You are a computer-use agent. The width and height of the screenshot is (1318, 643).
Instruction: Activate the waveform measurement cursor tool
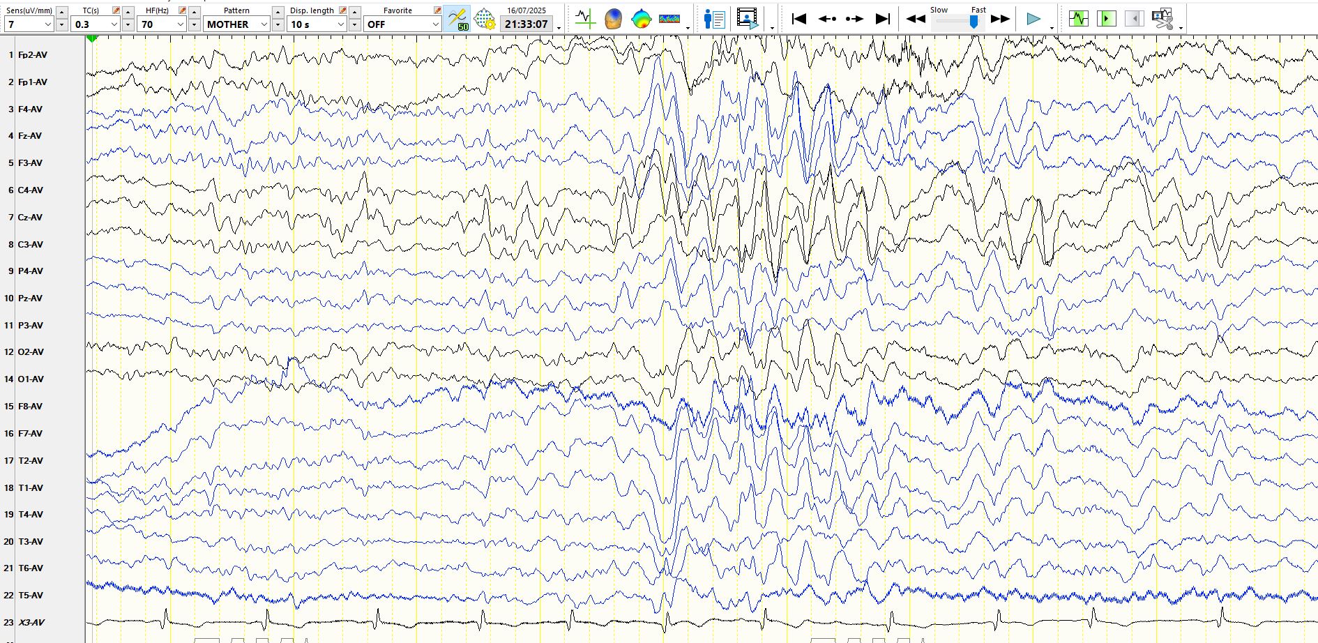pos(585,19)
